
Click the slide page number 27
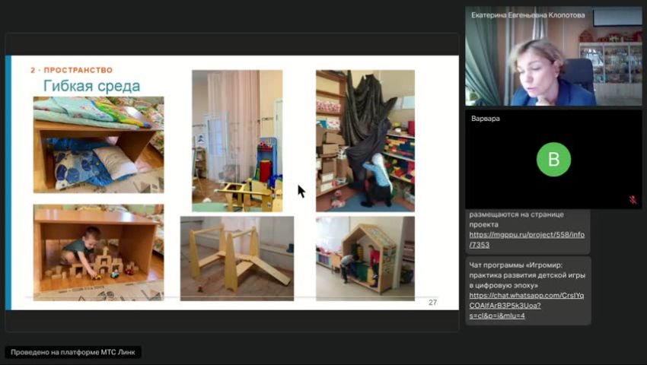(x=432, y=303)
